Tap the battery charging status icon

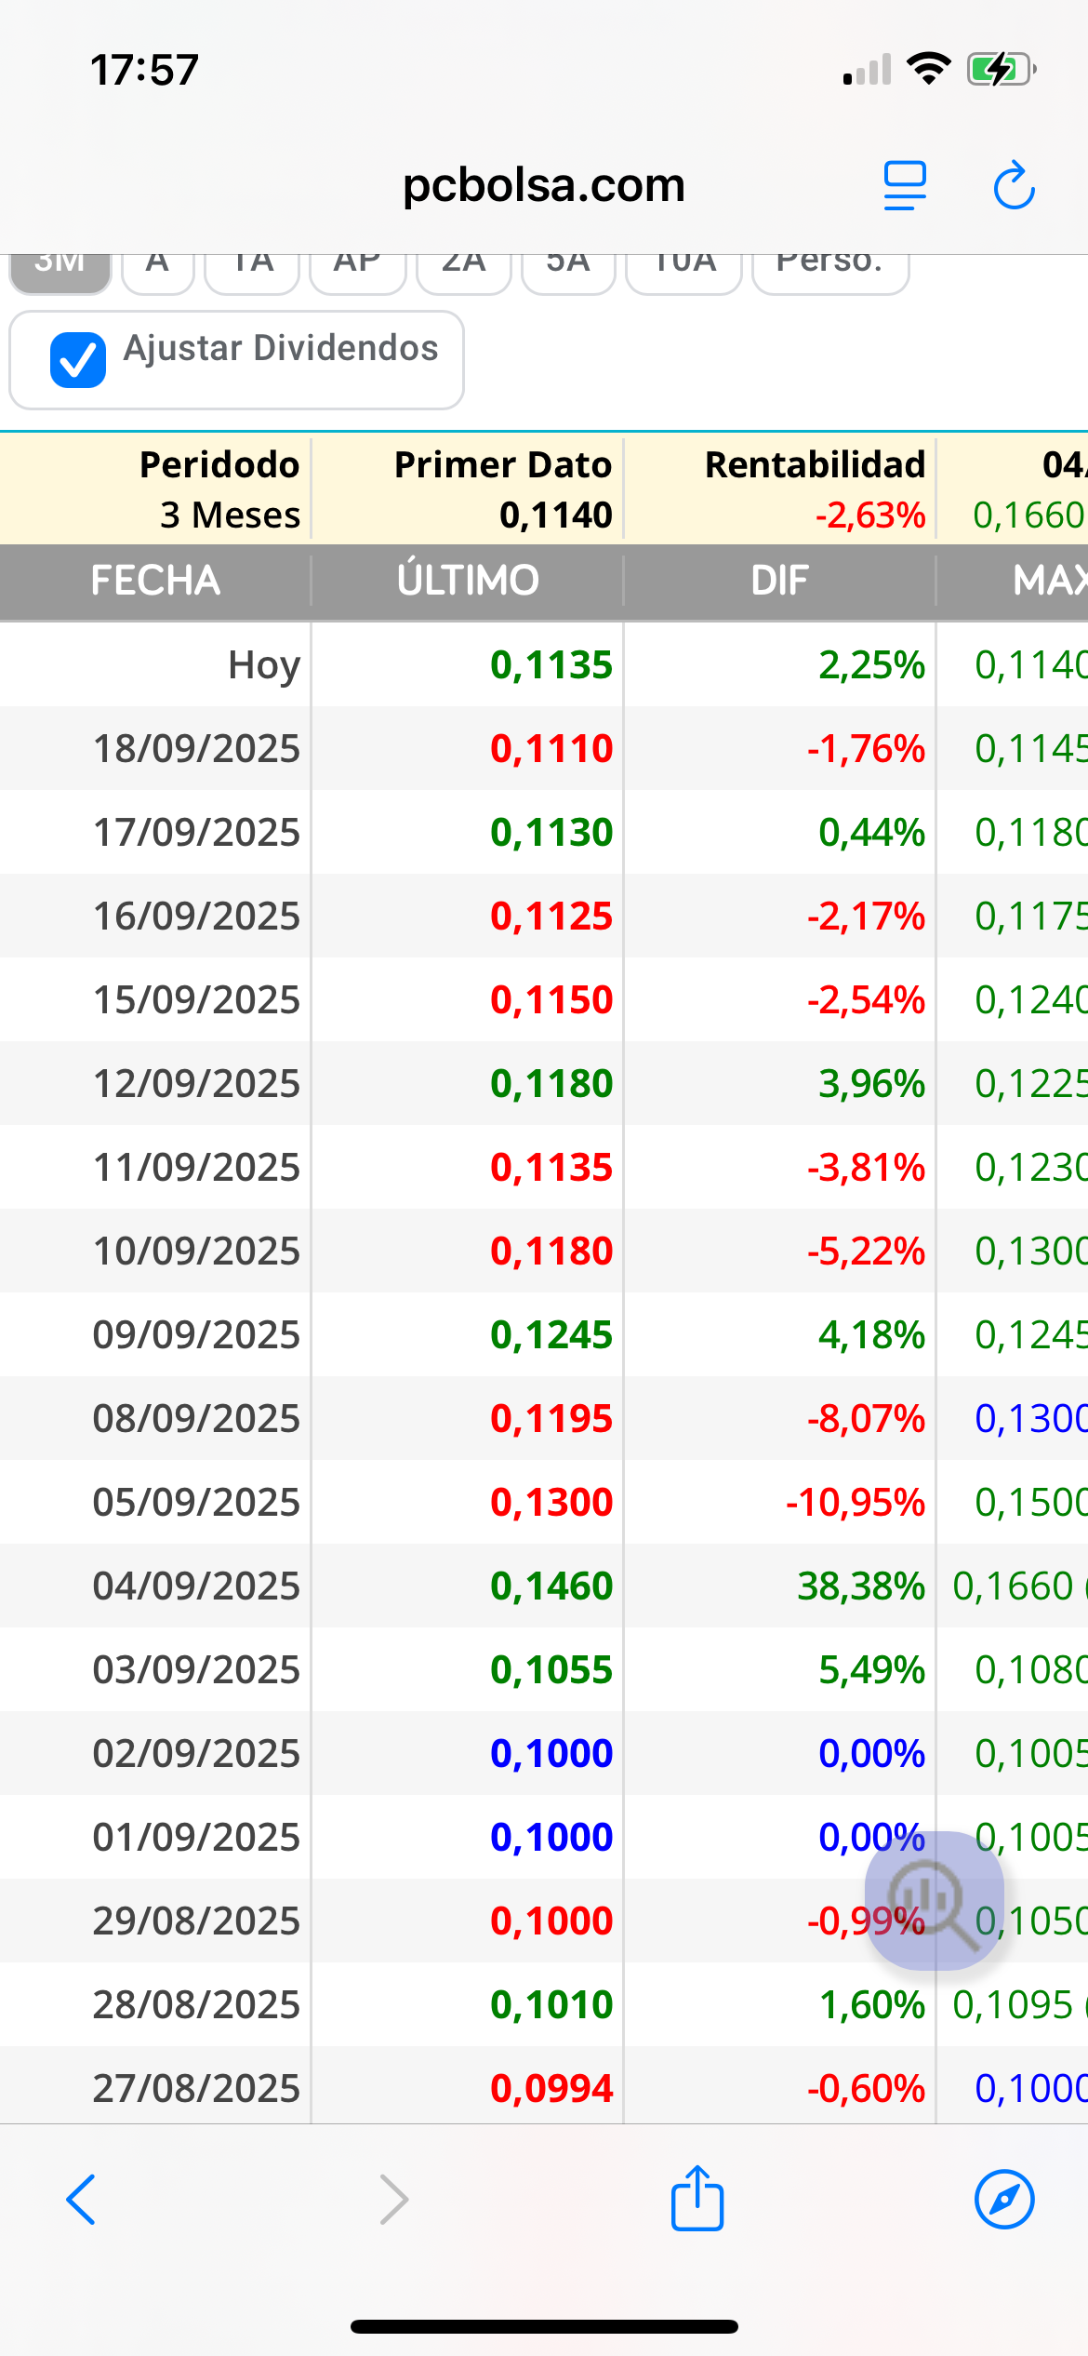[x=1002, y=70]
